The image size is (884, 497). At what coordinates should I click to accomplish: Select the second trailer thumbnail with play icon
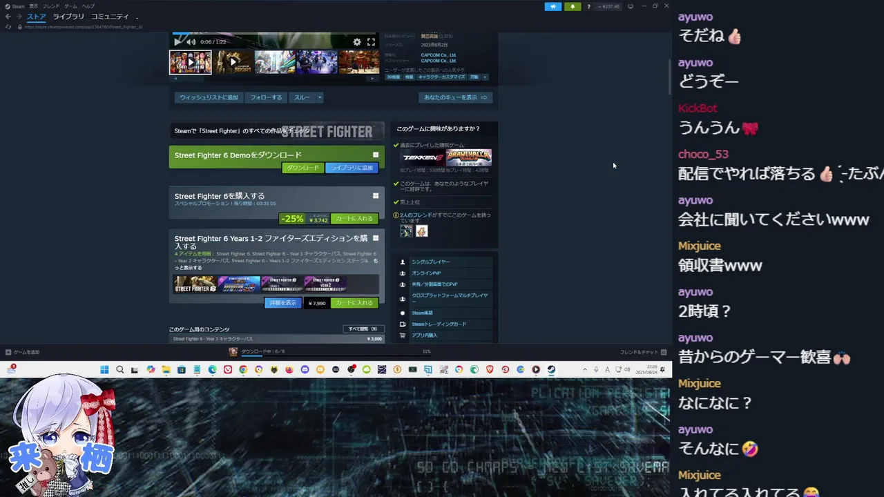(x=233, y=62)
